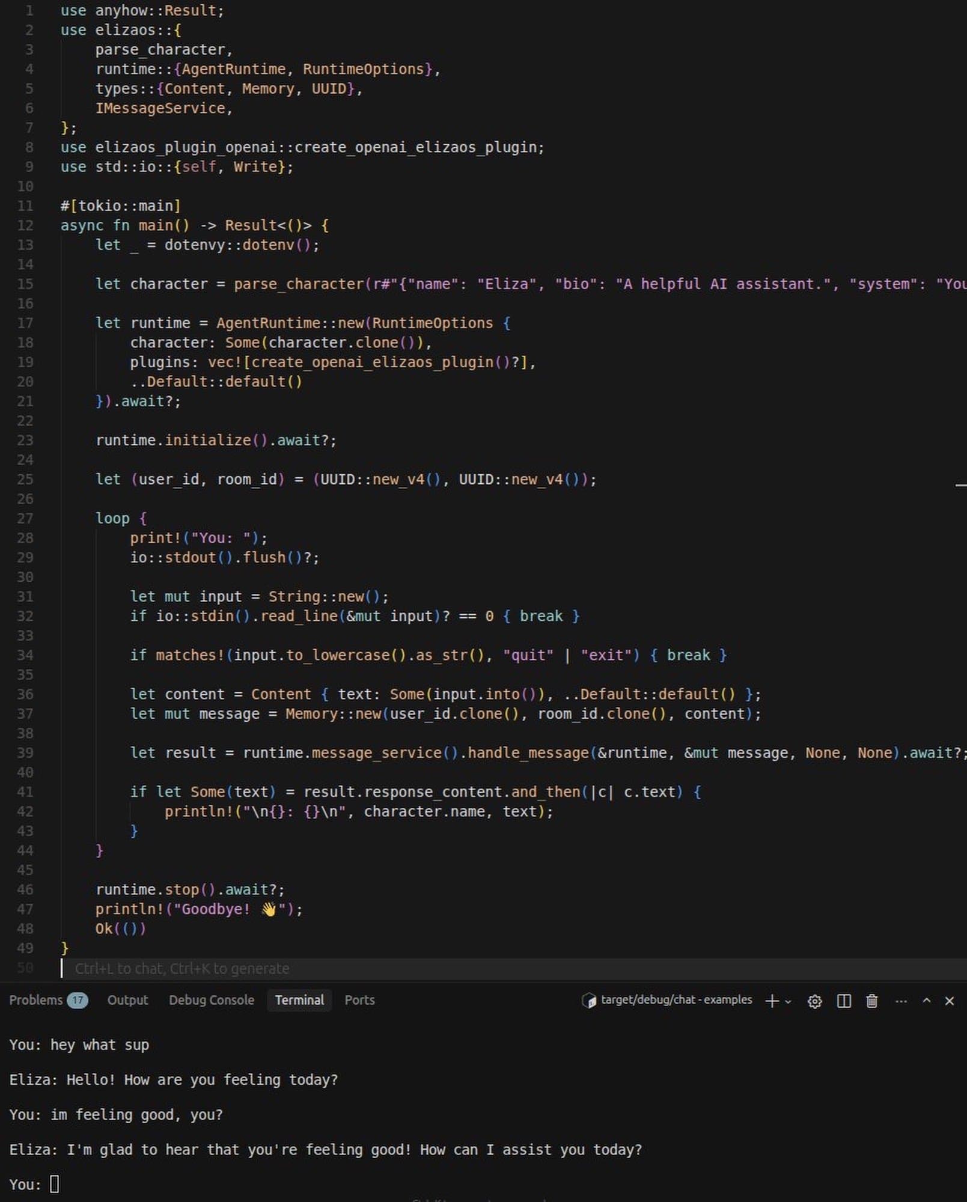The height and width of the screenshot is (1202, 967).
Task: Close the terminal panel with the X icon
Action: [x=948, y=1000]
